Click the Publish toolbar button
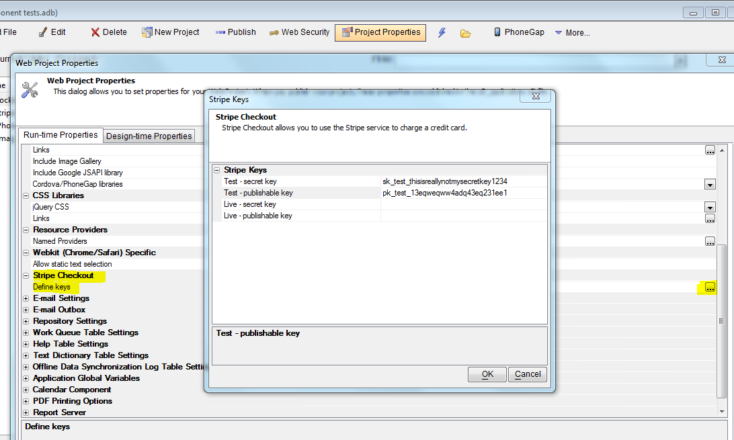734x440 pixels. [x=235, y=32]
